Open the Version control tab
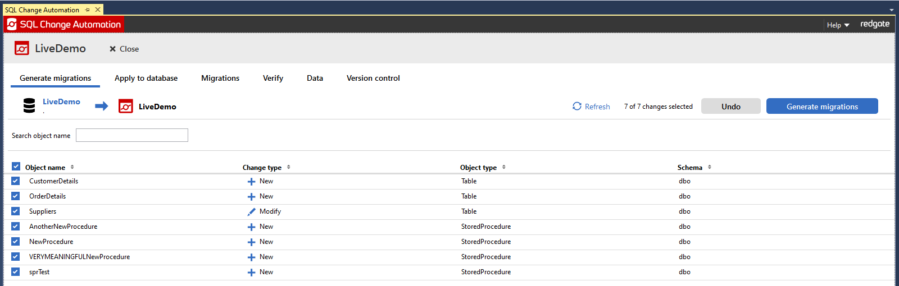This screenshot has height=286, width=899. click(373, 79)
